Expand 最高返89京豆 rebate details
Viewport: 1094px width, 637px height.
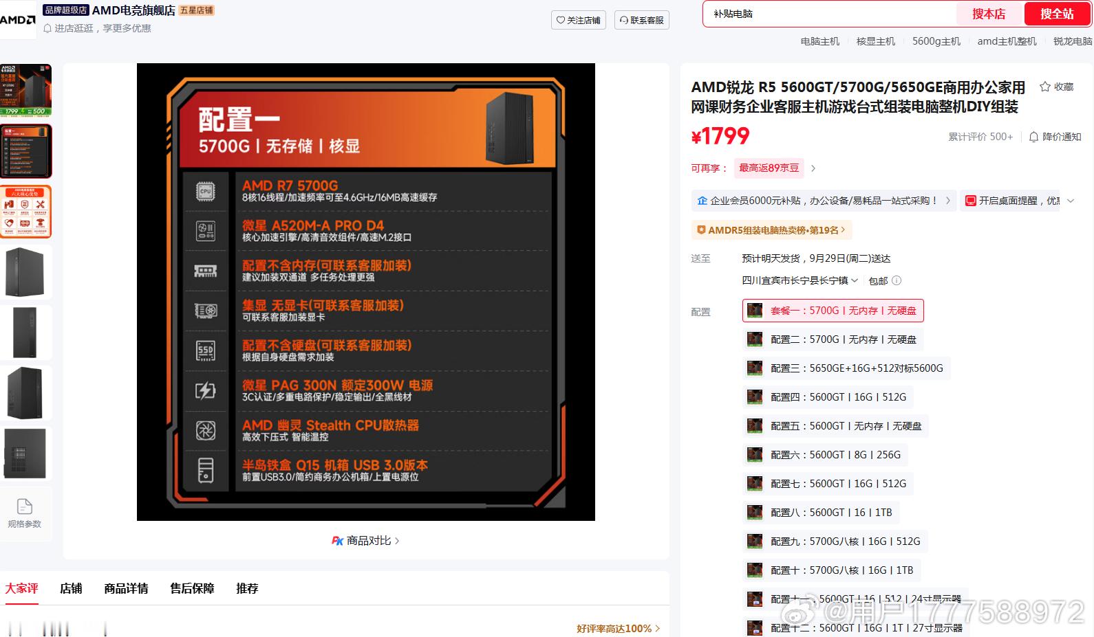[775, 168]
